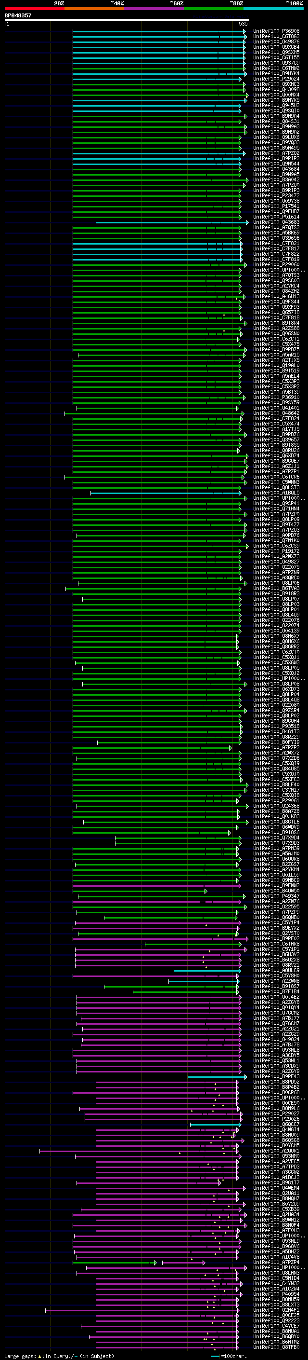This screenshot has height=1360, width=308.
Task: Select the UniRef100_B0FYI9 label
Action: [276, 742]
